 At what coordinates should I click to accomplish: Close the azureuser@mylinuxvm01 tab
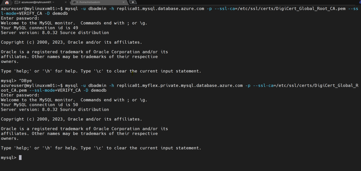(x=66, y=2)
